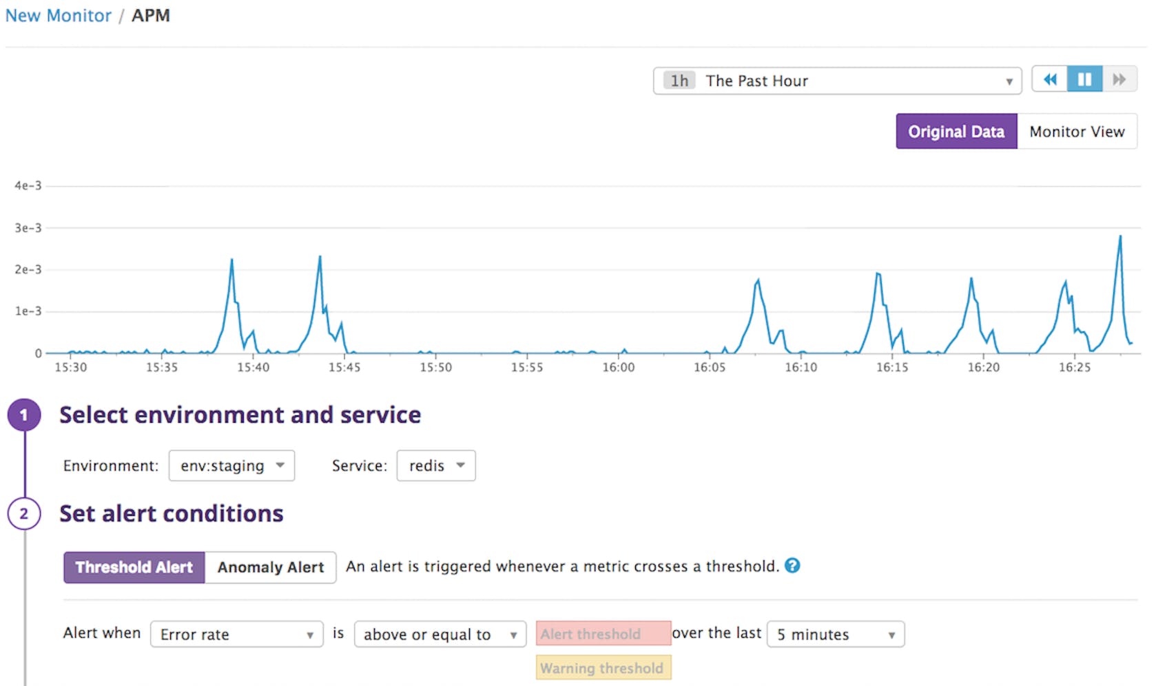The width and height of the screenshot is (1167, 686).
Task: Open the time range dropdown arrow
Action: click(1008, 81)
